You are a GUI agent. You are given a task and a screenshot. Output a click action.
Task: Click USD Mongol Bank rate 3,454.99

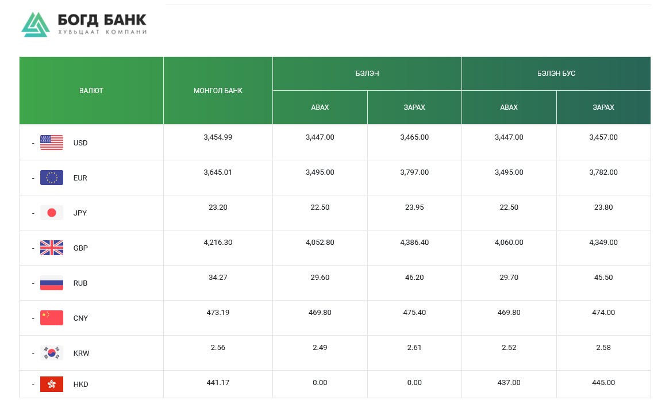point(218,137)
